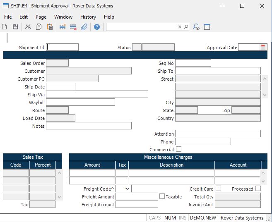The width and height of the screenshot is (272, 222).
Task: Click the Copy icon in toolbar
Action: (x=39, y=27)
